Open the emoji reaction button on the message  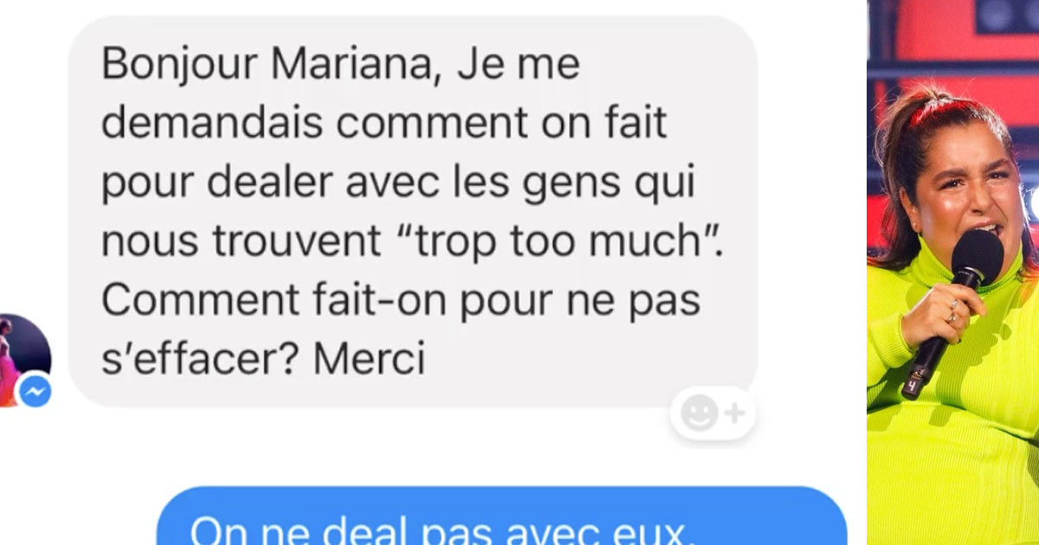(x=713, y=414)
